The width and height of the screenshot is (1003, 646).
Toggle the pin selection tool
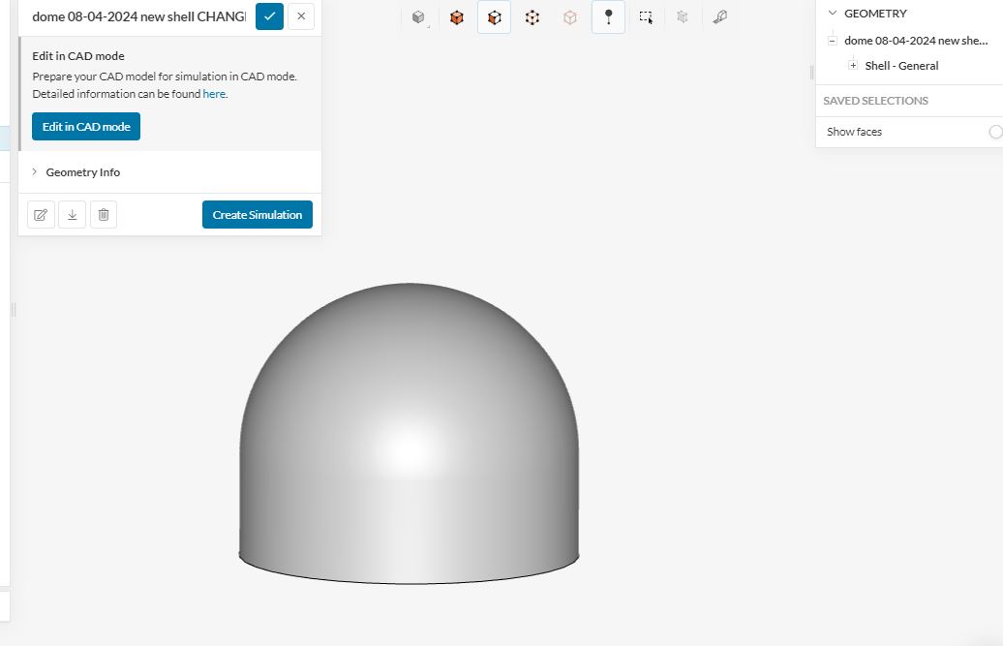(608, 17)
